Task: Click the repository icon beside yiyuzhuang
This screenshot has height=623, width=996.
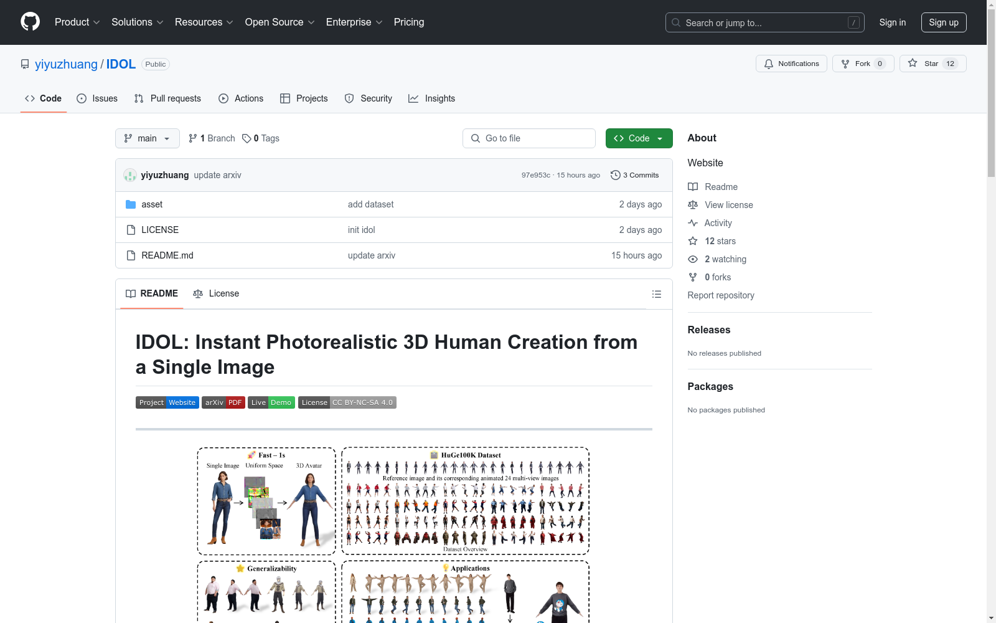Action: tap(25, 64)
